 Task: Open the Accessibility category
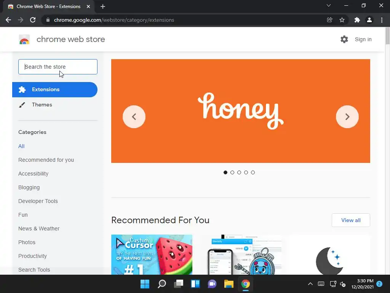[x=34, y=174]
